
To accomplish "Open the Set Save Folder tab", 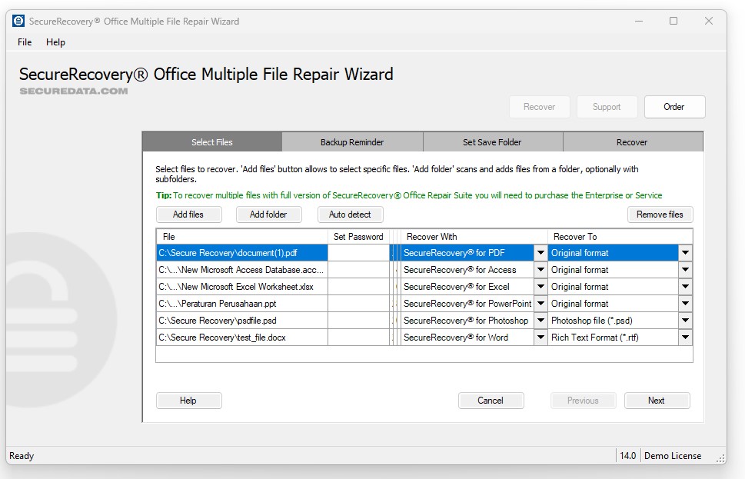I will pos(492,141).
